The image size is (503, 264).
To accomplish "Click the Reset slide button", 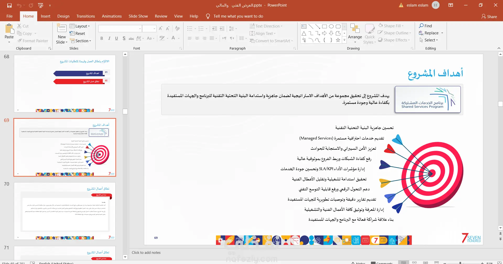I will (77, 33).
